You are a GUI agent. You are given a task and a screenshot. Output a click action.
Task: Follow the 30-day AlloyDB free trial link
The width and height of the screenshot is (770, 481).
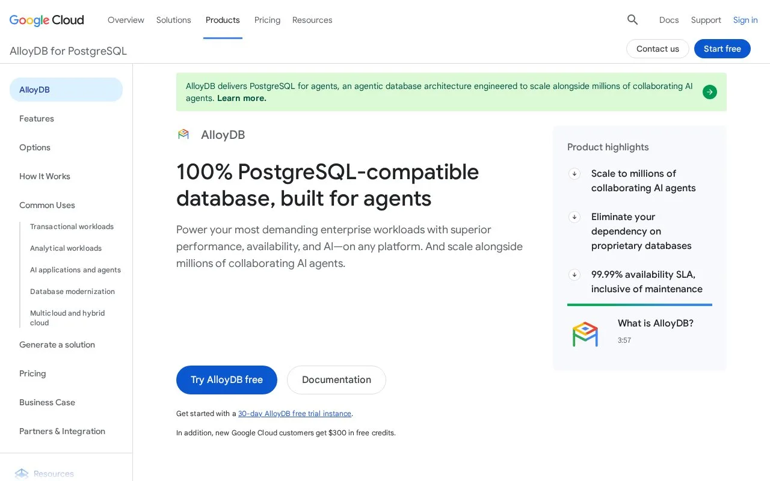(295, 414)
